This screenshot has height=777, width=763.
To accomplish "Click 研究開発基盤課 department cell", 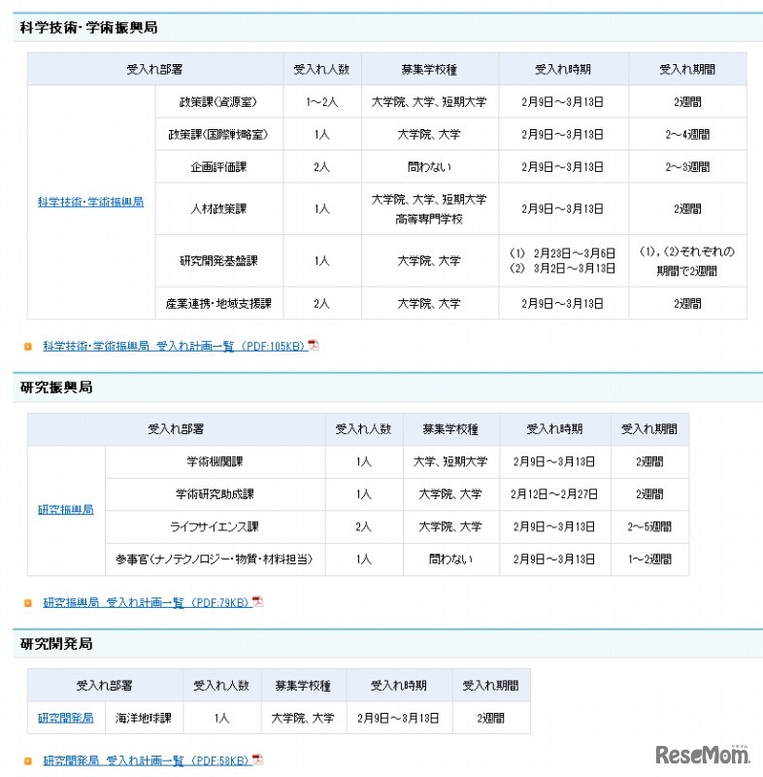I will (219, 260).
